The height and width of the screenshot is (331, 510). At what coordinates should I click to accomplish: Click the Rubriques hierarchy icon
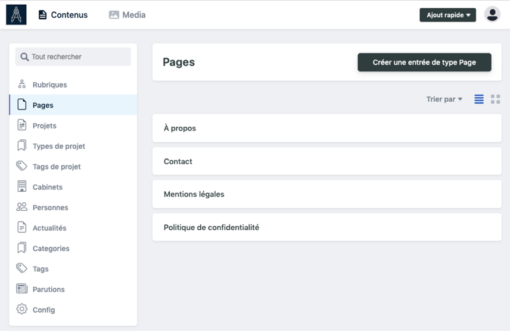(22, 84)
